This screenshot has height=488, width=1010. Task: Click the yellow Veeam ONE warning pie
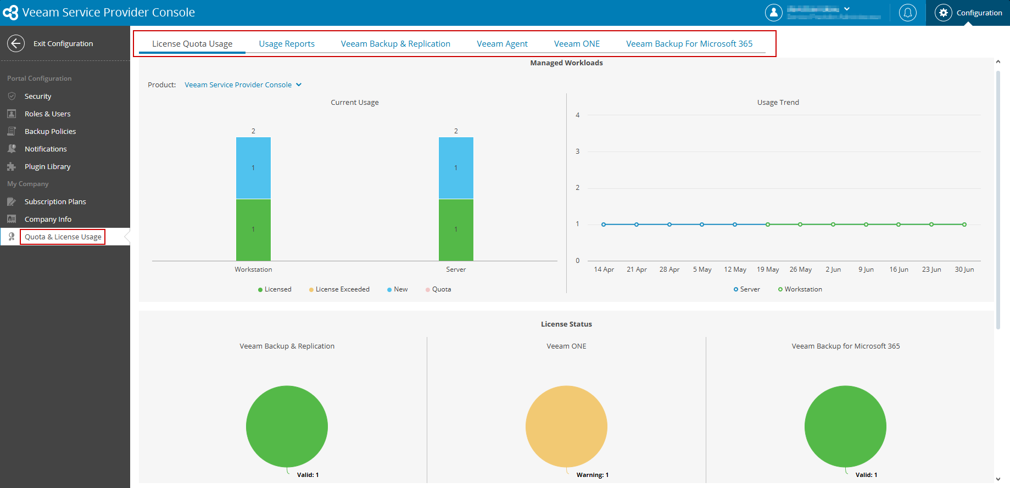click(x=566, y=427)
